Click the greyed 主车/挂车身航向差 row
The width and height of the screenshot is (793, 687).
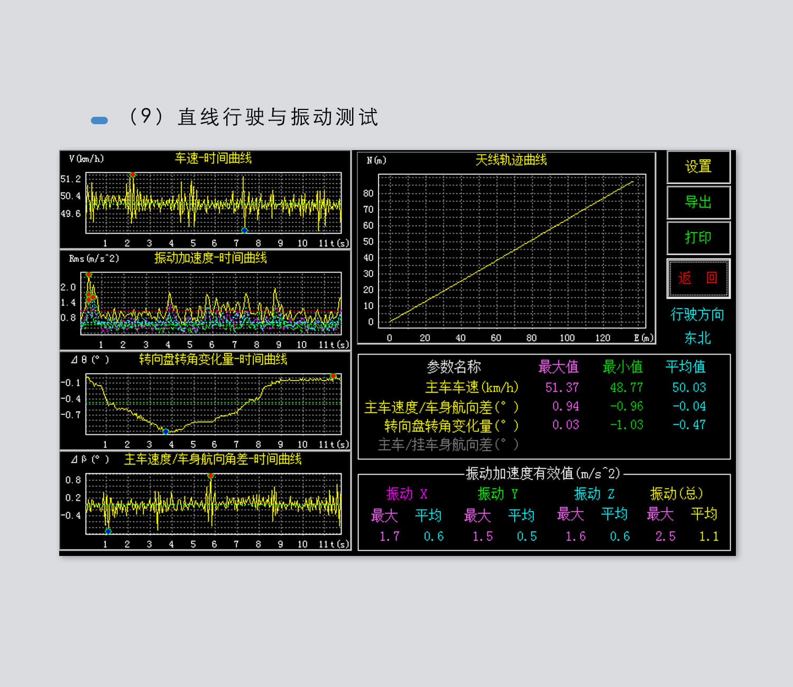448,445
